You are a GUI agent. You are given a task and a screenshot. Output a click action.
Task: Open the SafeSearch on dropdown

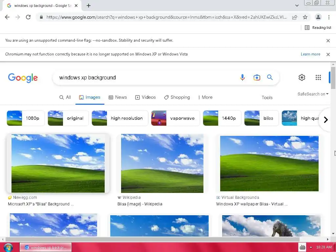point(313,94)
